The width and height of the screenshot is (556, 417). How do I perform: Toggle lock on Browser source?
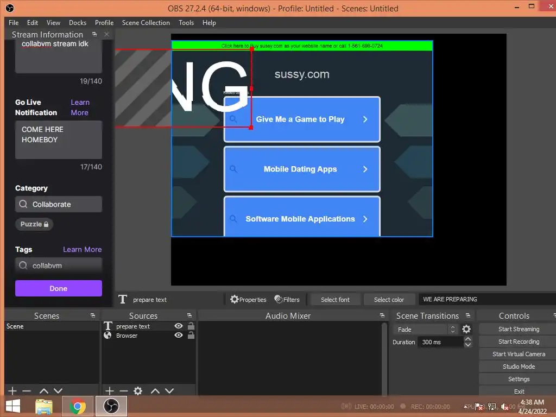tap(191, 335)
